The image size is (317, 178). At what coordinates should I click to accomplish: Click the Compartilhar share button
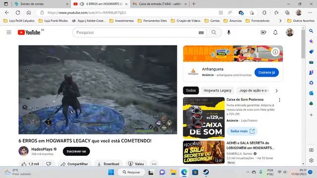click(x=75, y=164)
